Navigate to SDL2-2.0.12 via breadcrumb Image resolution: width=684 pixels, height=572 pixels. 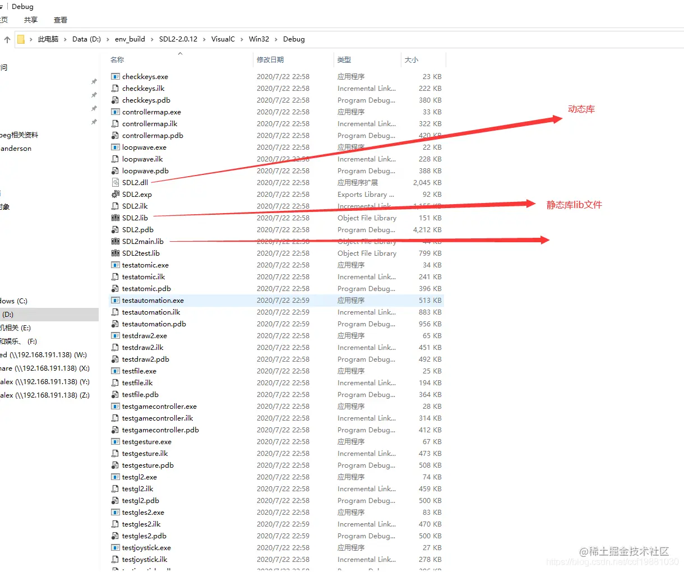coord(178,39)
